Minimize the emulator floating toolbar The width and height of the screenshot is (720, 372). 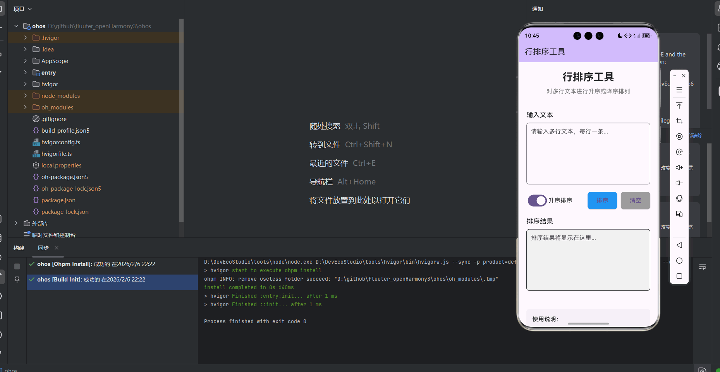[675, 76]
